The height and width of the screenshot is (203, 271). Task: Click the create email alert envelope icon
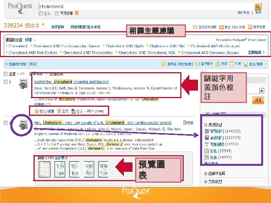click(x=195, y=27)
